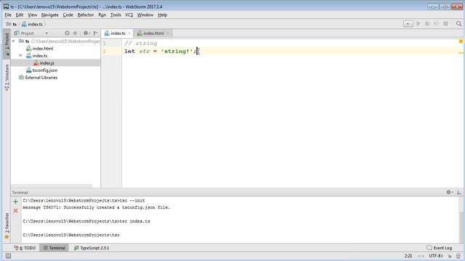Click the Debug icon in toolbar
This screenshot has width=465, height=261.
click(427, 24)
